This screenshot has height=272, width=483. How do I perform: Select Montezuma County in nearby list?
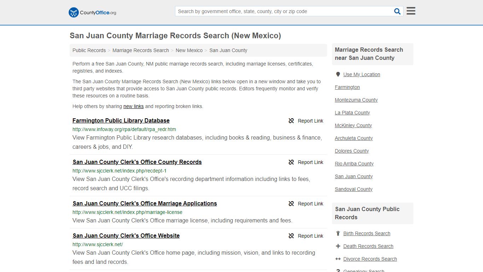[356, 100]
